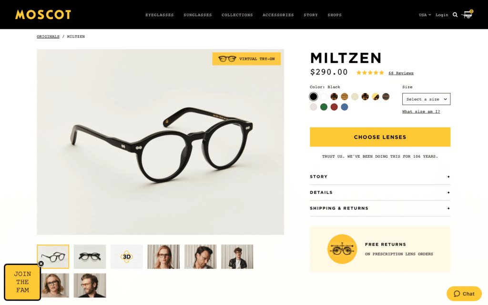488x305 pixels.
Task: Expand the Shipping & Returns section
Action: click(380, 209)
